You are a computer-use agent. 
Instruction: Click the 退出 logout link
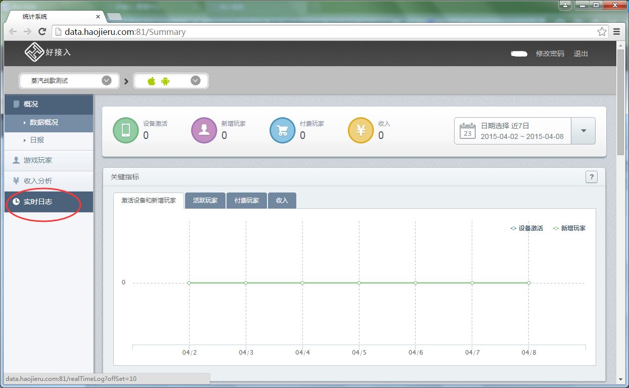[580, 54]
